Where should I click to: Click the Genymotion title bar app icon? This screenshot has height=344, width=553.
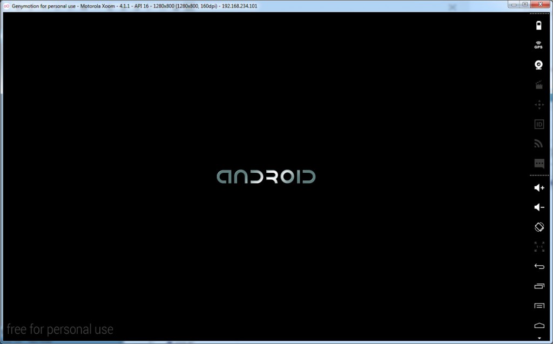click(x=6, y=5)
